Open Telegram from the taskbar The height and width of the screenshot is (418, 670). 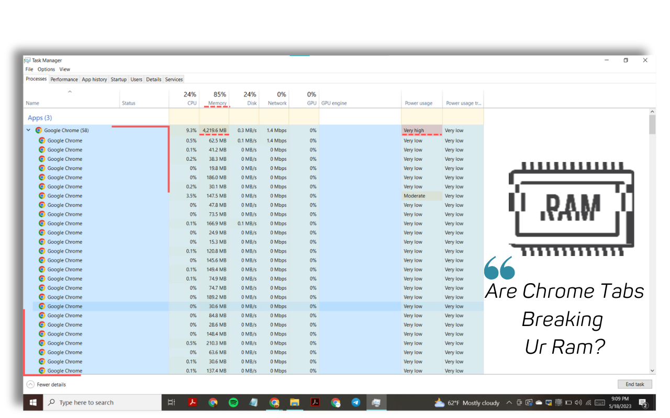[356, 402]
